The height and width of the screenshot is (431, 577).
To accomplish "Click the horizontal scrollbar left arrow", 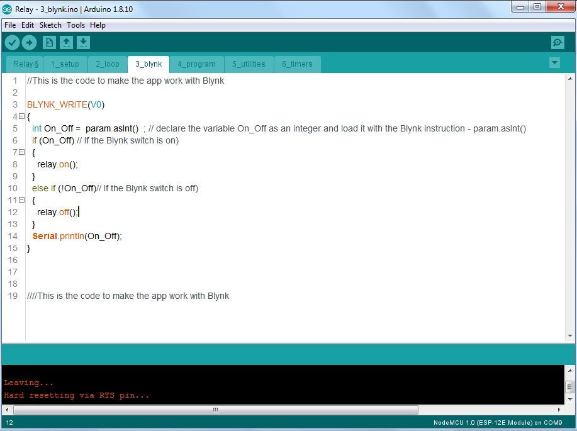I will tap(7, 410).
